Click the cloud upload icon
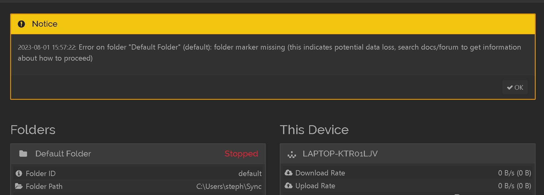 point(289,186)
